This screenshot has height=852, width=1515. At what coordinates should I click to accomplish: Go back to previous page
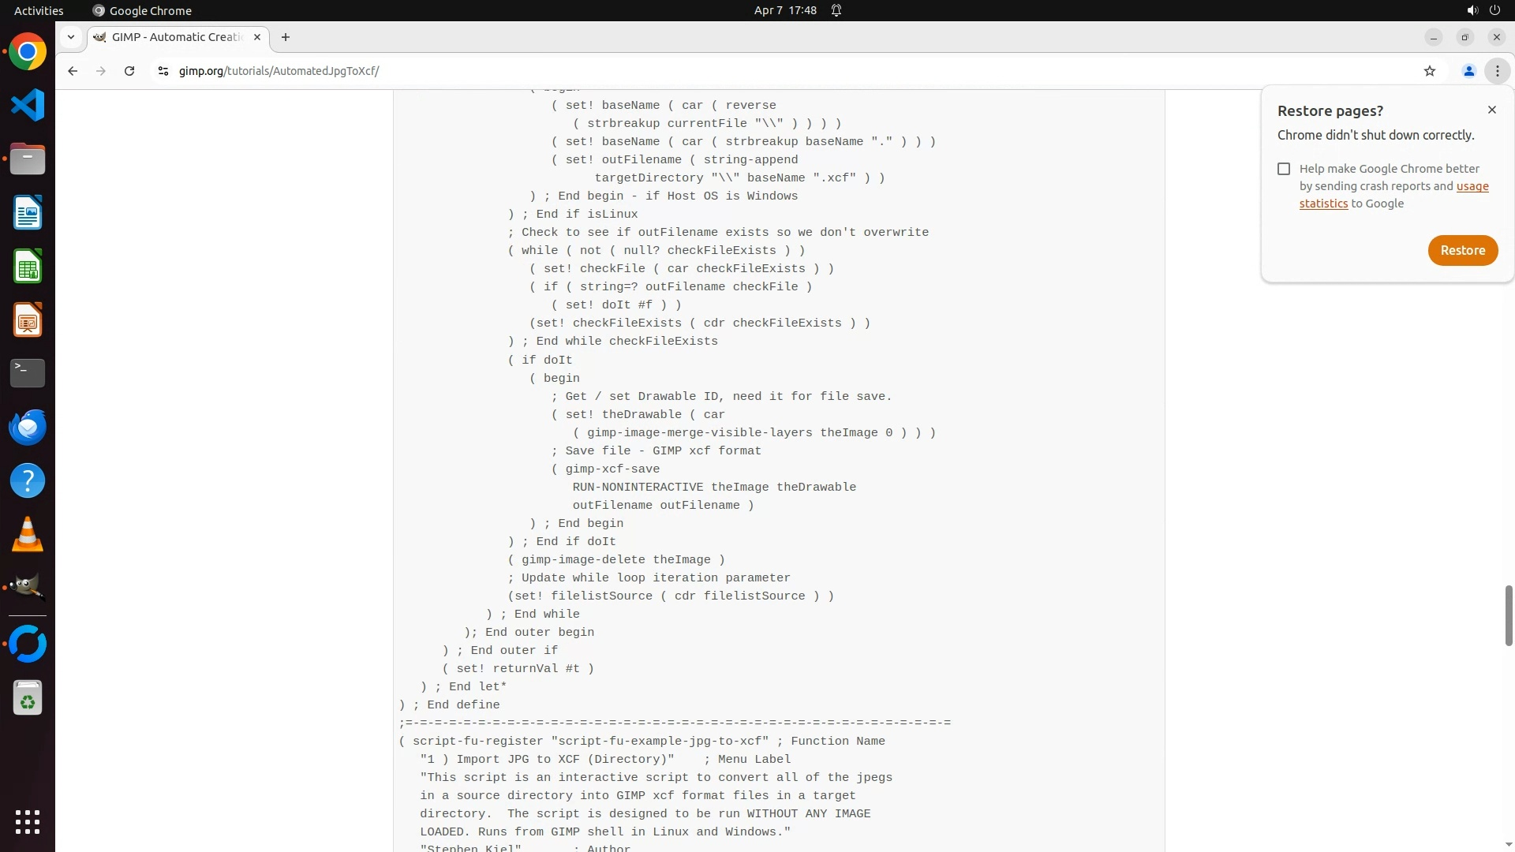(73, 71)
